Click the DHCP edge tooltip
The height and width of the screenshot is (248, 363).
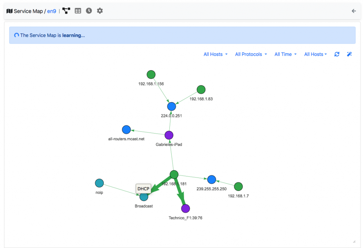click(x=143, y=189)
